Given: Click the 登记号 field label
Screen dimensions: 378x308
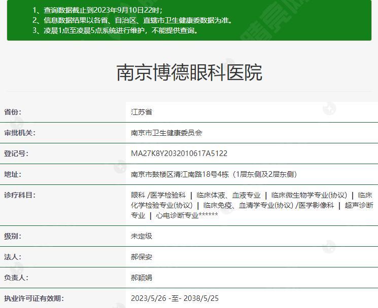Looking at the screenshot, I should (x=16, y=153).
